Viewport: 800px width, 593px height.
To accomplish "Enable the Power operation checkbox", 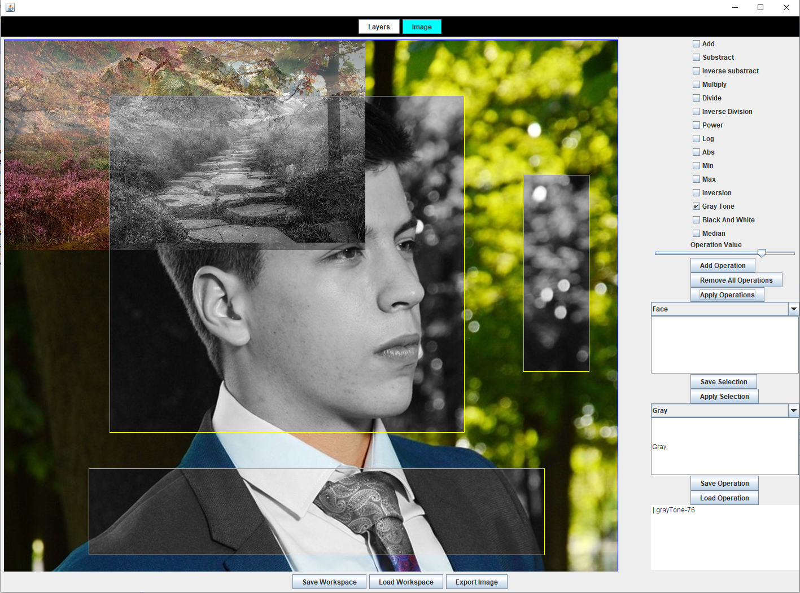I will tap(697, 125).
